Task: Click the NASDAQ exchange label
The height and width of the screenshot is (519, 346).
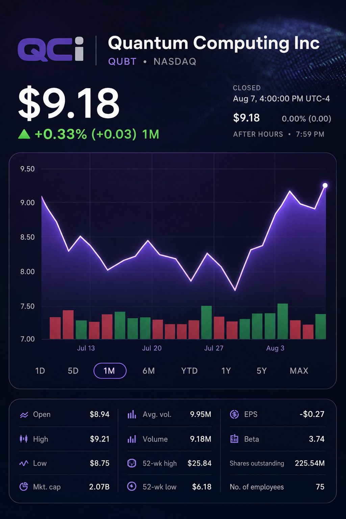Action: pos(175,61)
